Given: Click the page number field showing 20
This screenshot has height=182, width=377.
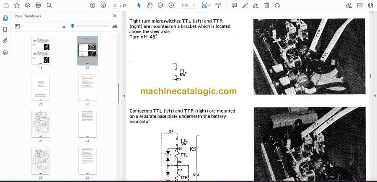Looking at the screenshot, I should [x=115, y=5].
